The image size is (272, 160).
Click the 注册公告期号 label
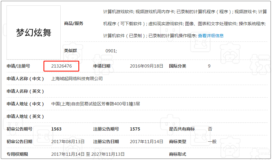click(x=106, y=129)
